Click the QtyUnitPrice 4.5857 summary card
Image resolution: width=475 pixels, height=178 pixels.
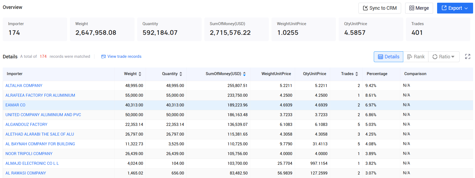click(x=371, y=29)
